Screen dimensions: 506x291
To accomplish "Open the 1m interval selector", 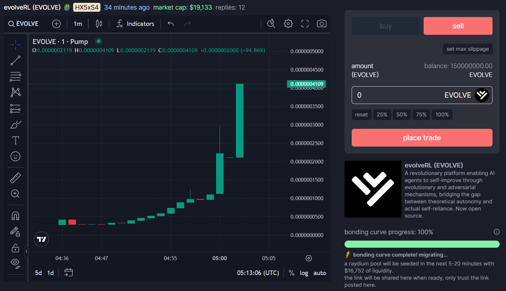I will pyautogui.click(x=78, y=23).
